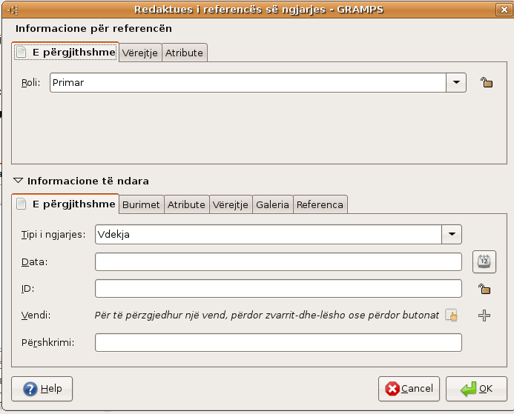
Task: Open the Roli dropdown arrow
Action: click(x=456, y=82)
